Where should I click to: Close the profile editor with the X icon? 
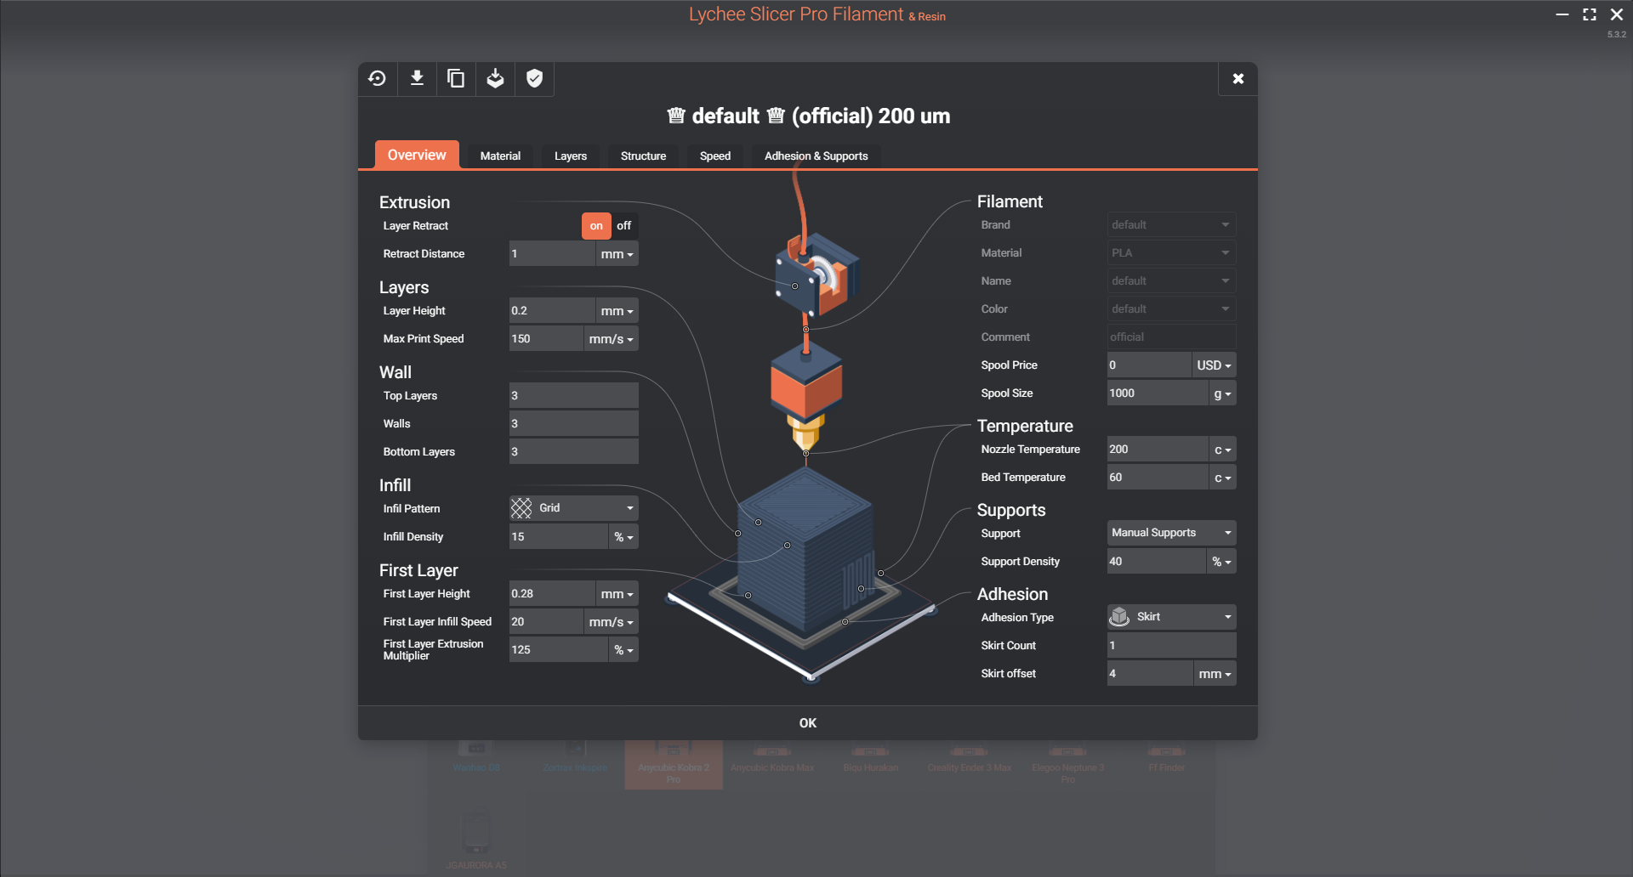(1238, 78)
